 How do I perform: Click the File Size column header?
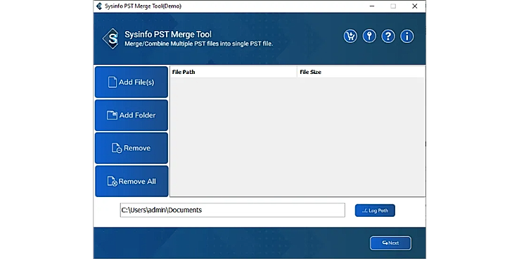[x=361, y=72]
